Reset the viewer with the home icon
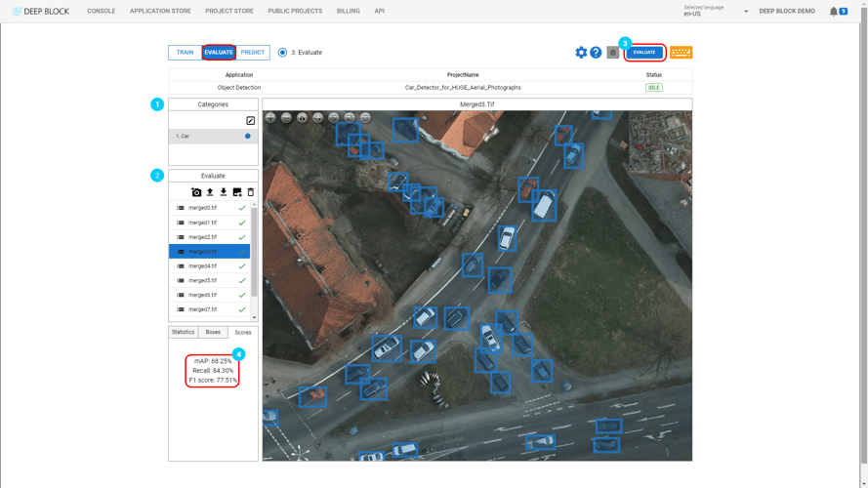Image resolution: width=868 pixels, height=488 pixels. point(302,117)
